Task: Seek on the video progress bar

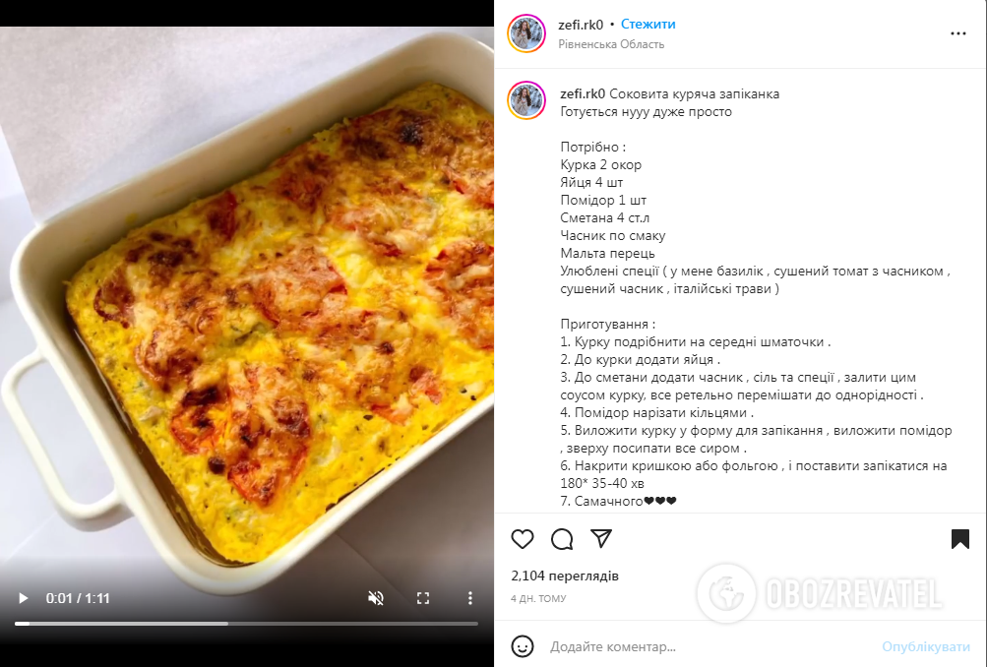Action: [246, 624]
